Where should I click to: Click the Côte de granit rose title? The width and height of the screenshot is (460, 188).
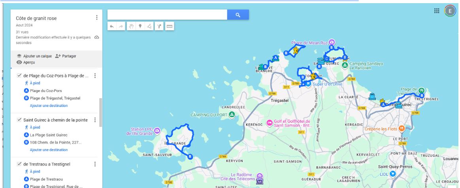(x=36, y=18)
